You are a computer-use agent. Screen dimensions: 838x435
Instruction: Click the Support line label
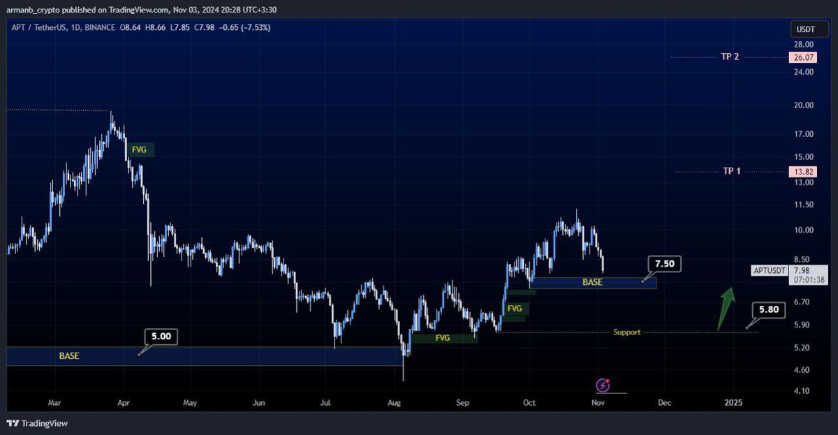pos(626,332)
